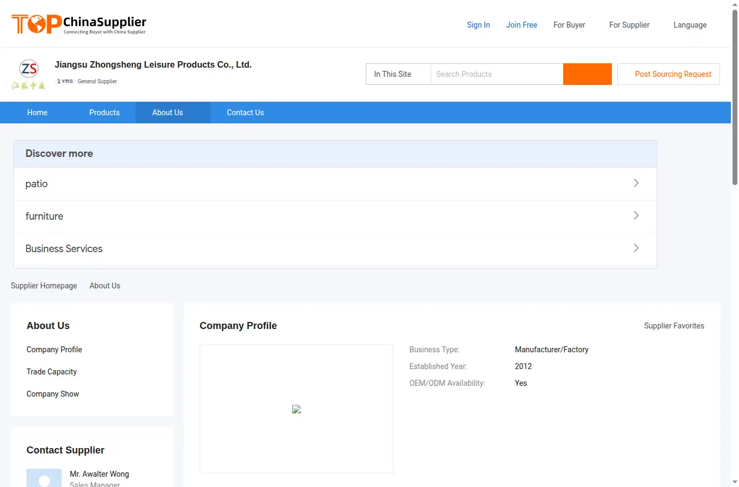Click the company name heading
This screenshot has height=487, width=739.
click(x=153, y=64)
